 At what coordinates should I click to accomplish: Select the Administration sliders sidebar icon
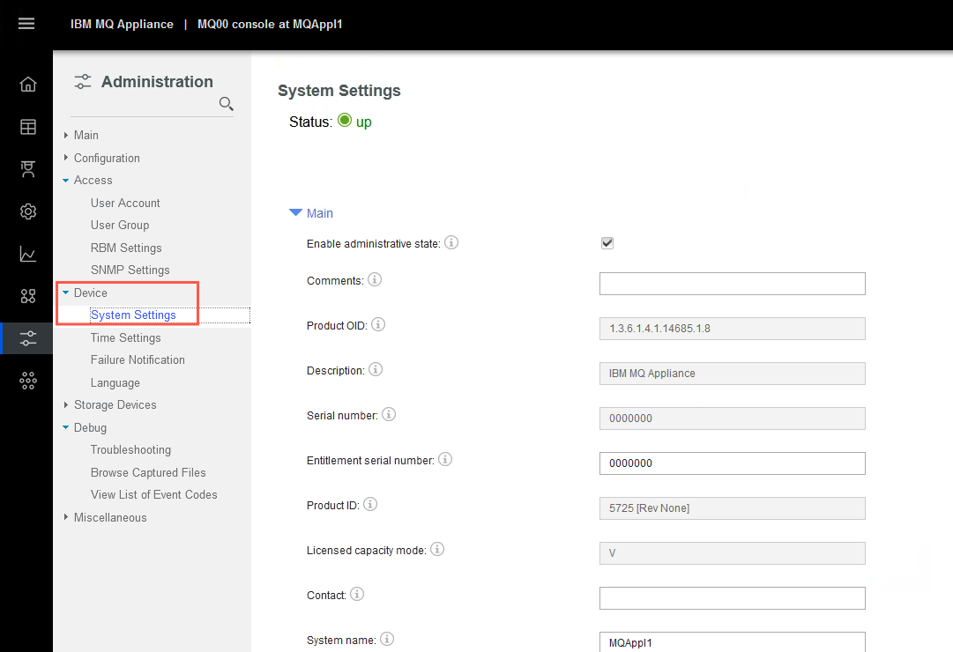(x=28, y=338)
